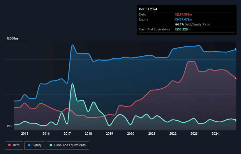Click the red Debt legend dot
The width and height of the screenshot is (241, 154).
pos(9,145)
